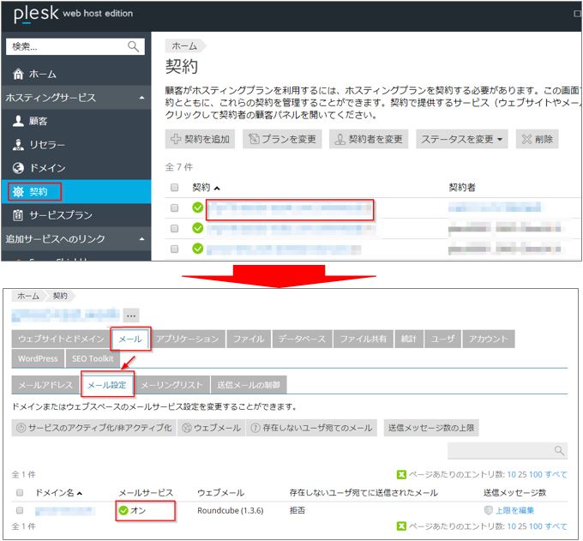Image resolution: width=583 pixels, height=541 pixels.
Task: Select the 送信メールの制御 sub-tab
Action: (x=249, y=385)
